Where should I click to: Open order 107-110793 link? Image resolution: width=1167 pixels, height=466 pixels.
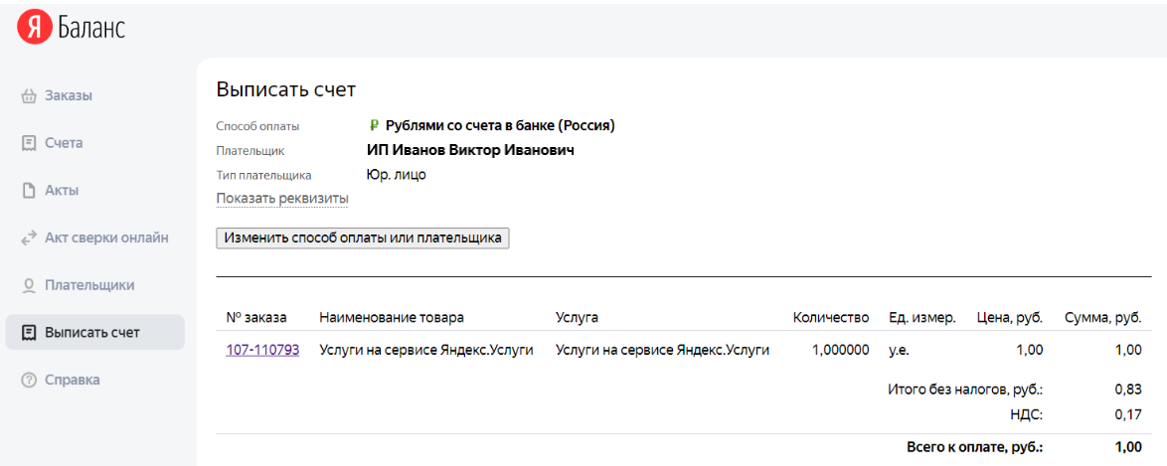[262, 350]
